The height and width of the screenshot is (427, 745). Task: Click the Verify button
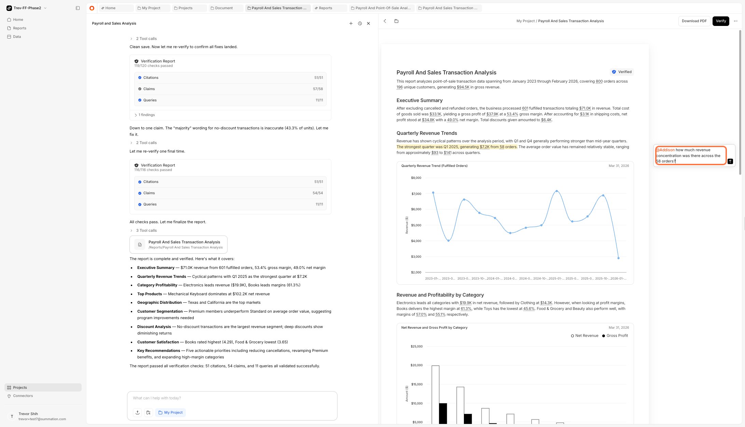coord(721,21)
